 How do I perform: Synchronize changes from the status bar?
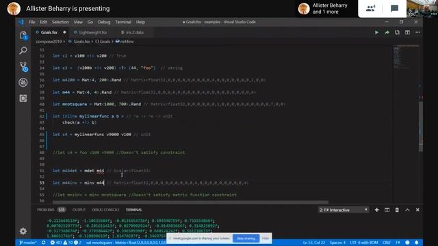[x=43, y=243]
